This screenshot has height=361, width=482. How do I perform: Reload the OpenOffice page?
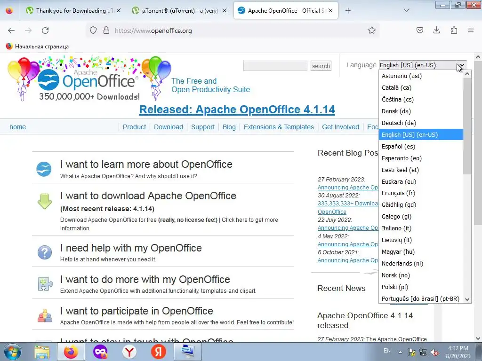pos(45,31)
